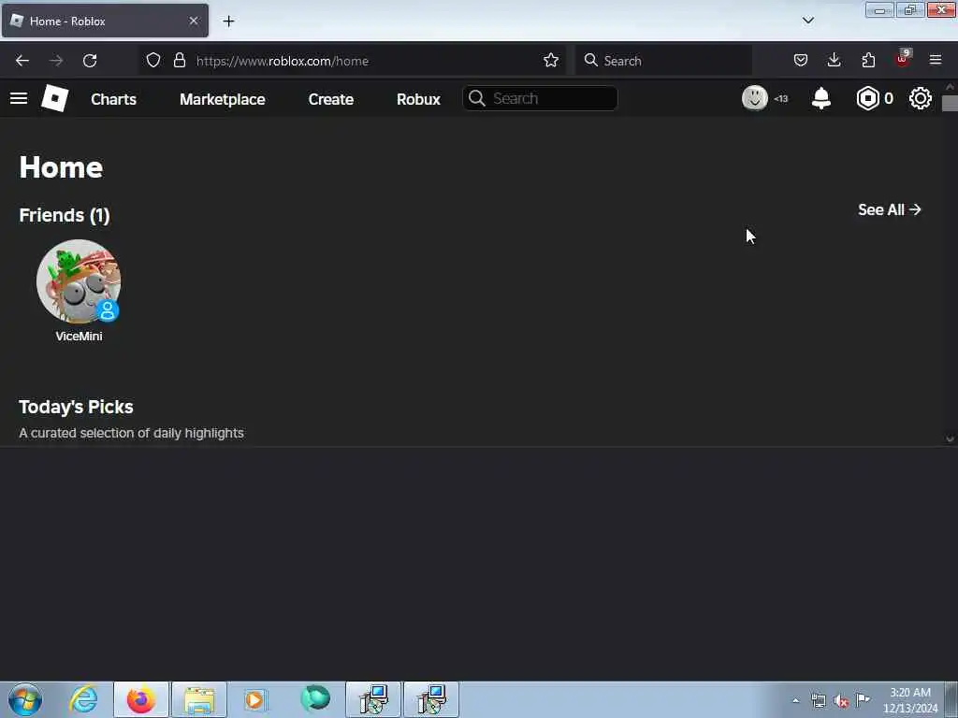Open the tracking protection shield icon
Viewport: 958px width, 718px height.
[153, 60]
